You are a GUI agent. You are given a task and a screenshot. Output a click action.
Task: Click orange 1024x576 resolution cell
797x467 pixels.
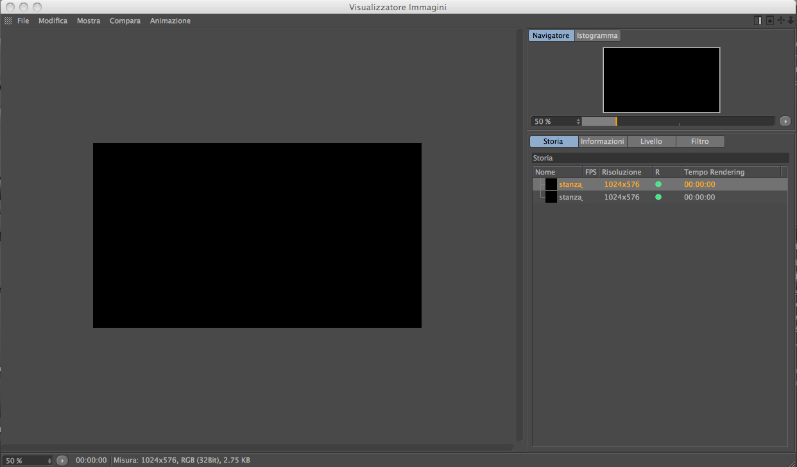(622, 184)
